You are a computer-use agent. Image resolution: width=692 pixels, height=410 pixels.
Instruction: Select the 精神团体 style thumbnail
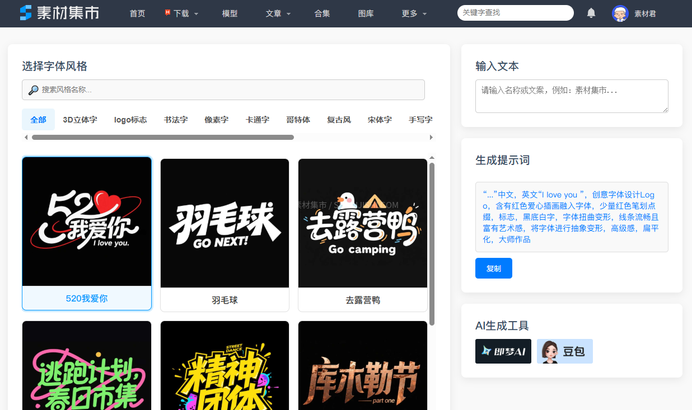[225, 365]
